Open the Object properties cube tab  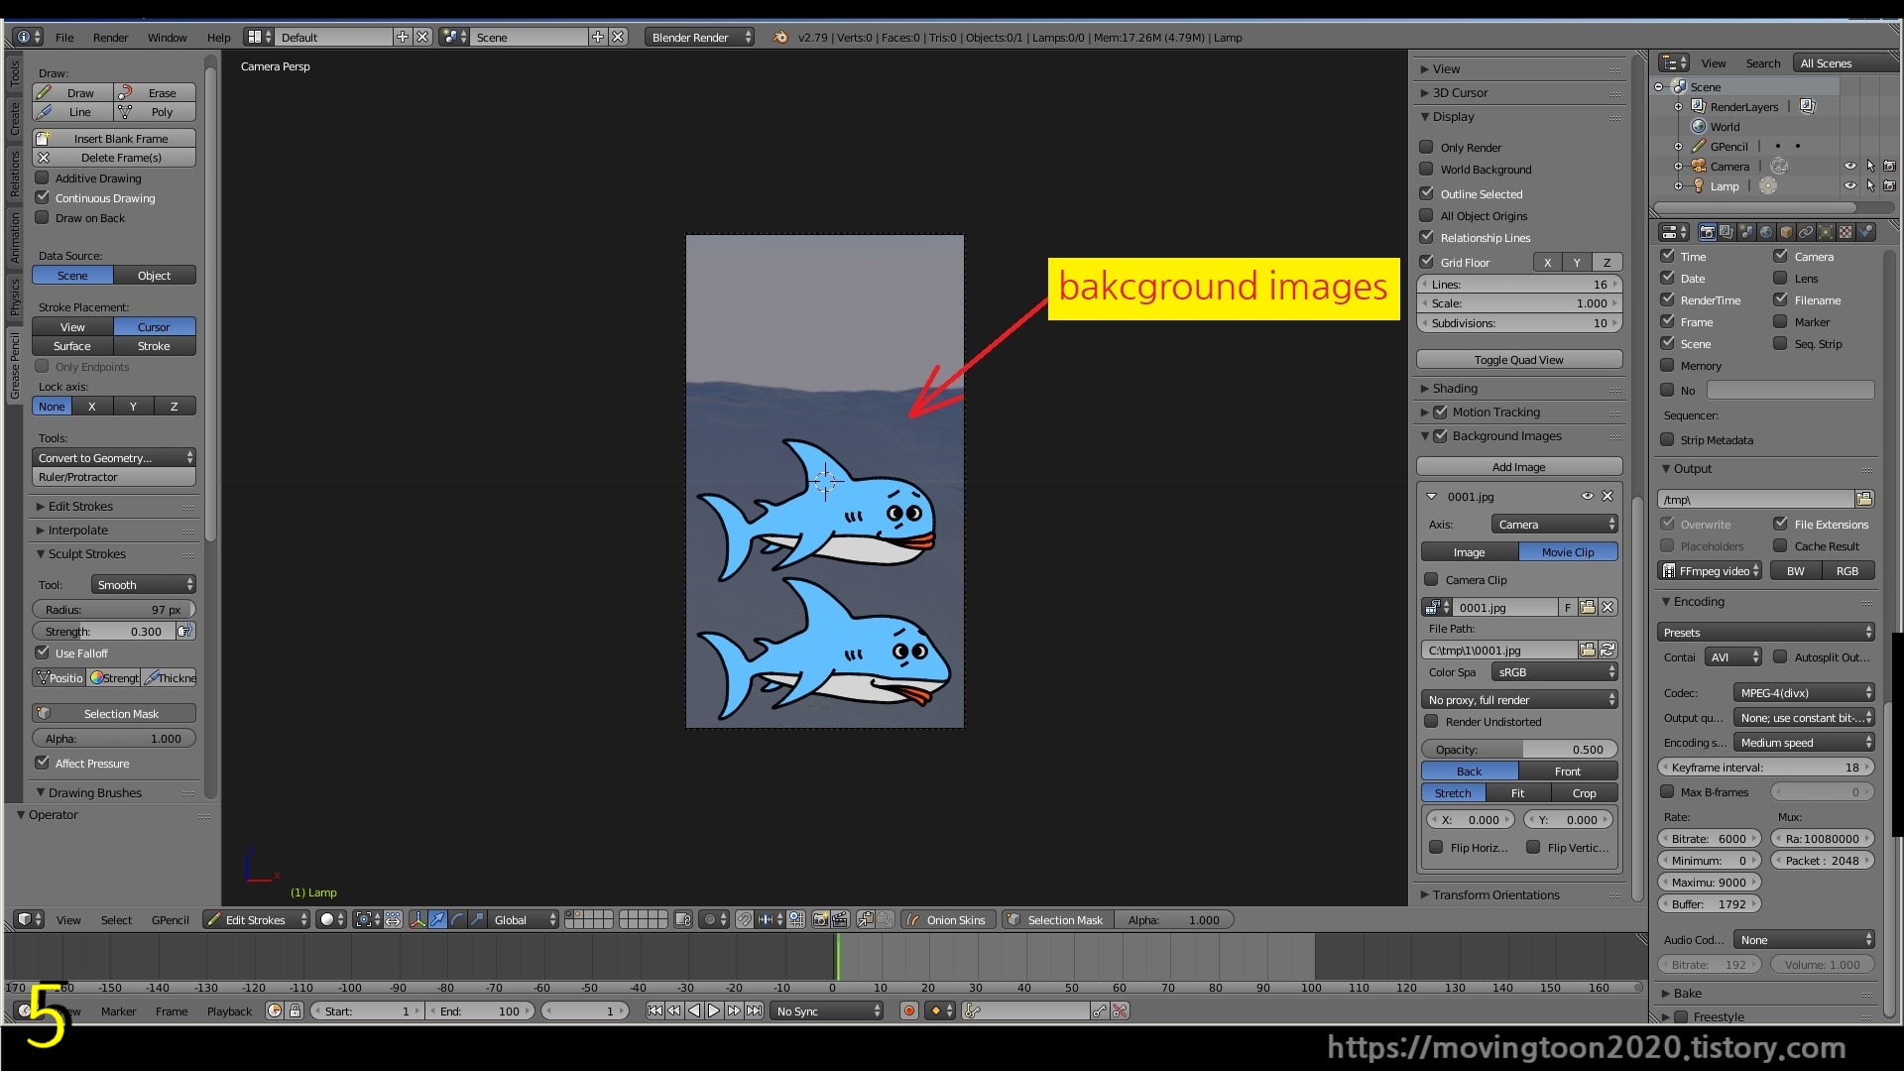point(1786,232)
